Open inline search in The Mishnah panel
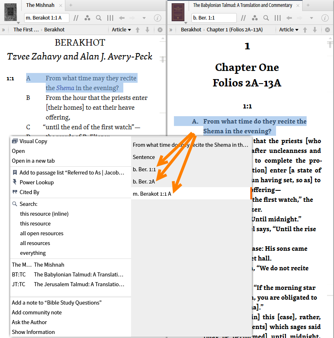The width and height of the screenshot is (334, 338). 99,18
